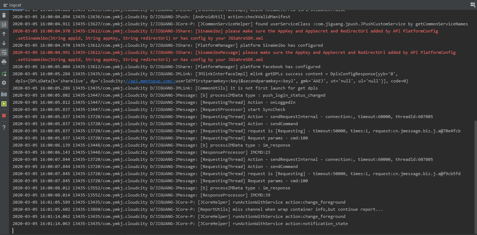Click the vertical scrollbar of the log
Image resolution: width=477 pixels, height=235 pixels.
point(474,175)
